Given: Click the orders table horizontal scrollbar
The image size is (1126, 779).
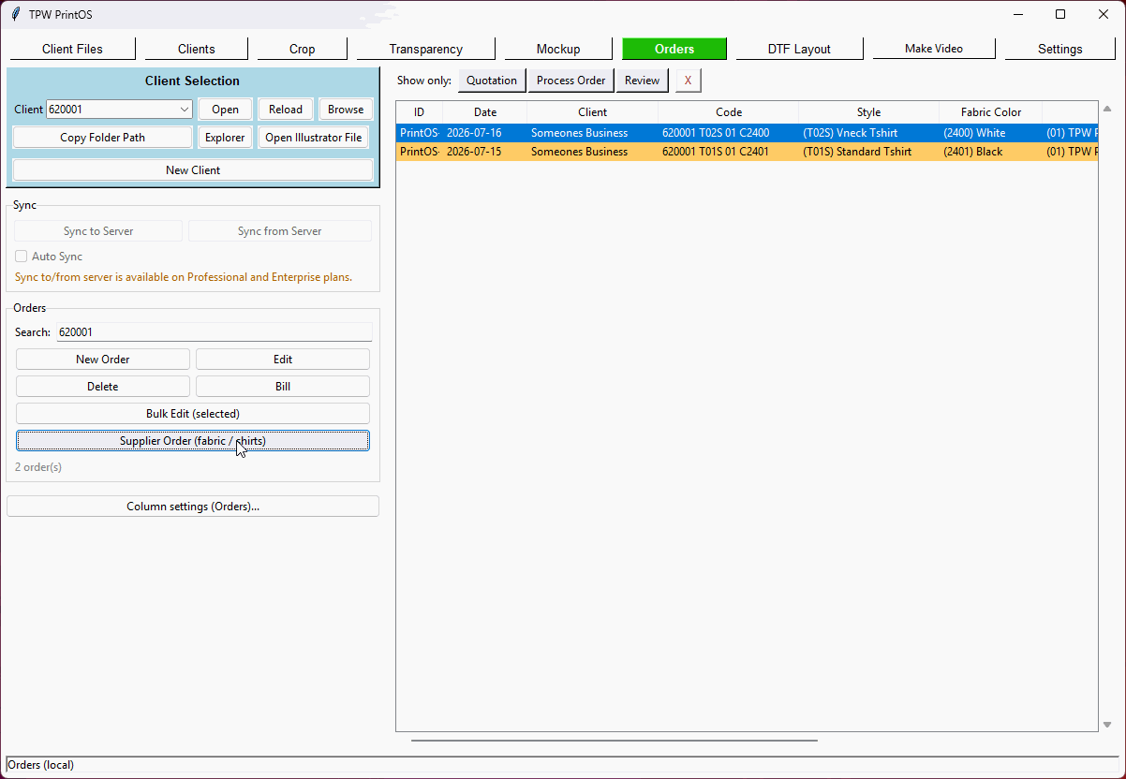Looking at the screenshot, I should pos(615,741).
